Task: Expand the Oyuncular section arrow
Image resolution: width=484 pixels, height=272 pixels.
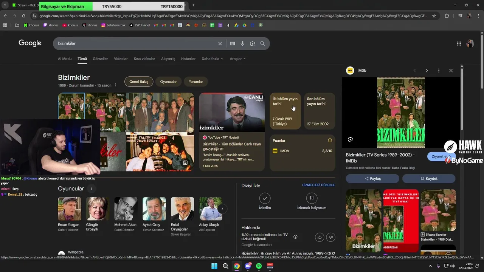Action: coord(91,189)
